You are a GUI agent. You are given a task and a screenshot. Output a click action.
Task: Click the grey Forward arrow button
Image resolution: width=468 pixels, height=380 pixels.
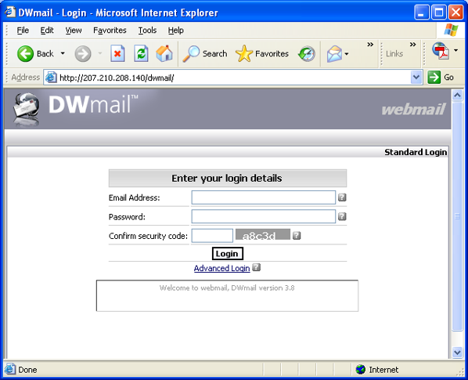pos(83,54)
